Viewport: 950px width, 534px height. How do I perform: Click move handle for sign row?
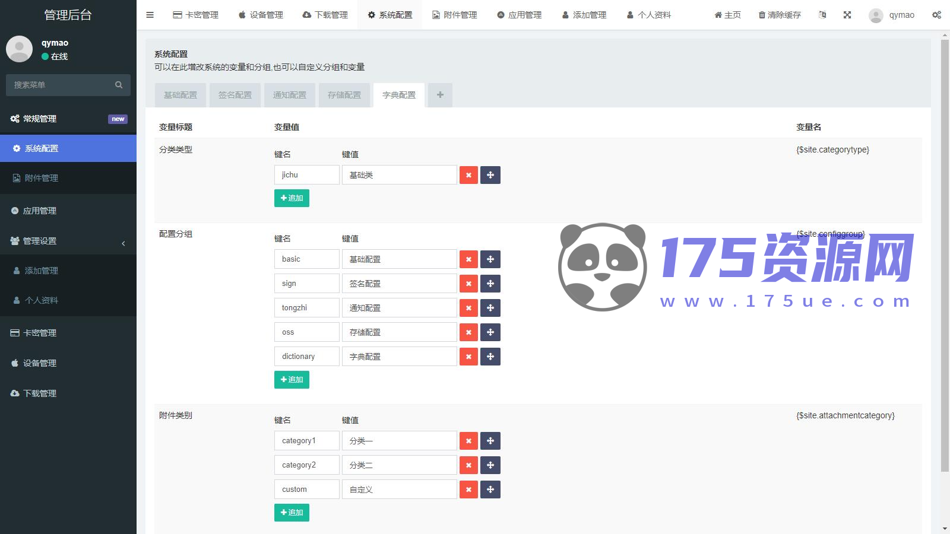(x=490, y=284)
